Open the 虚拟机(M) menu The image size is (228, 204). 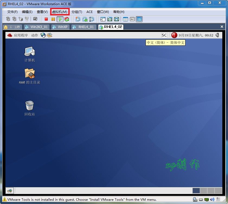[60, 12]
